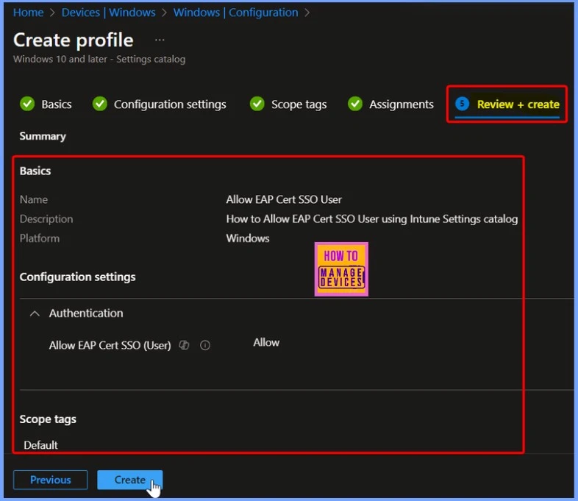Collapse the Authentication section chevron
The width and height of the screenshot is (578, 501).
point(35,313)
